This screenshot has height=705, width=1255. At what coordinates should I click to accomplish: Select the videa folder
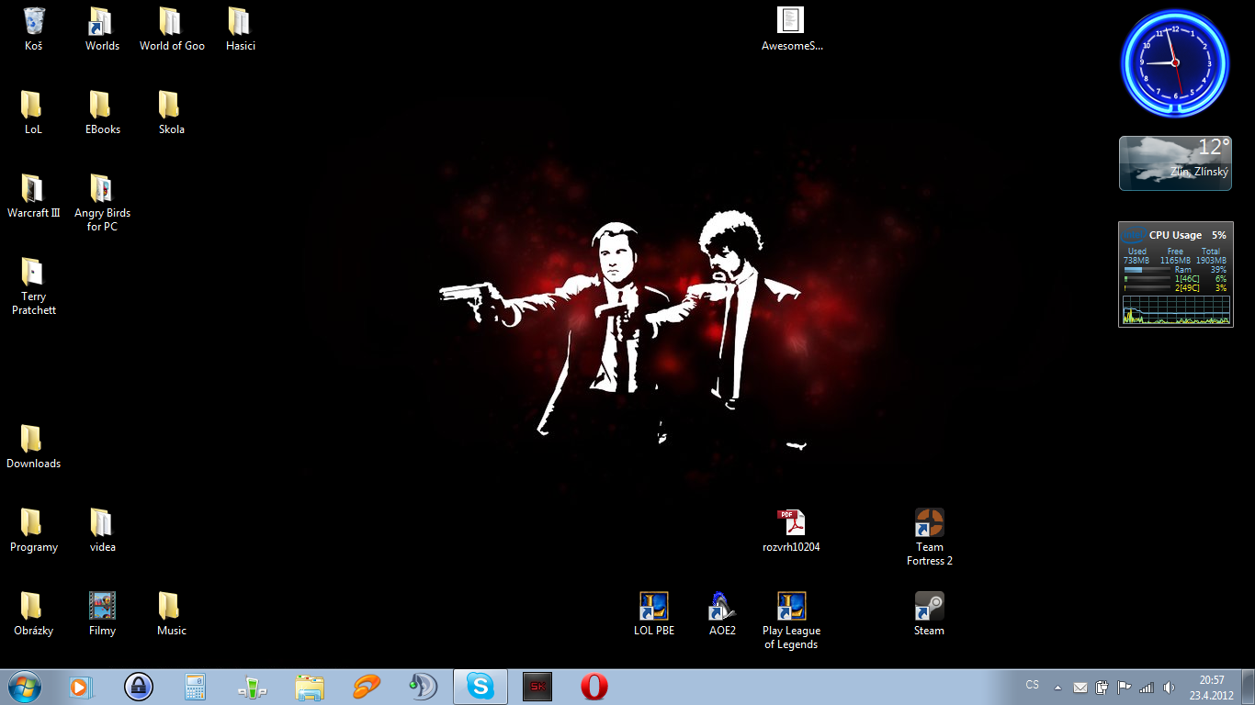point(102,531)
